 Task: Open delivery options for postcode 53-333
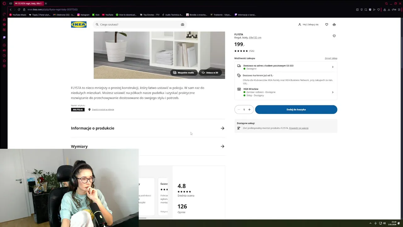coord(286,67)
